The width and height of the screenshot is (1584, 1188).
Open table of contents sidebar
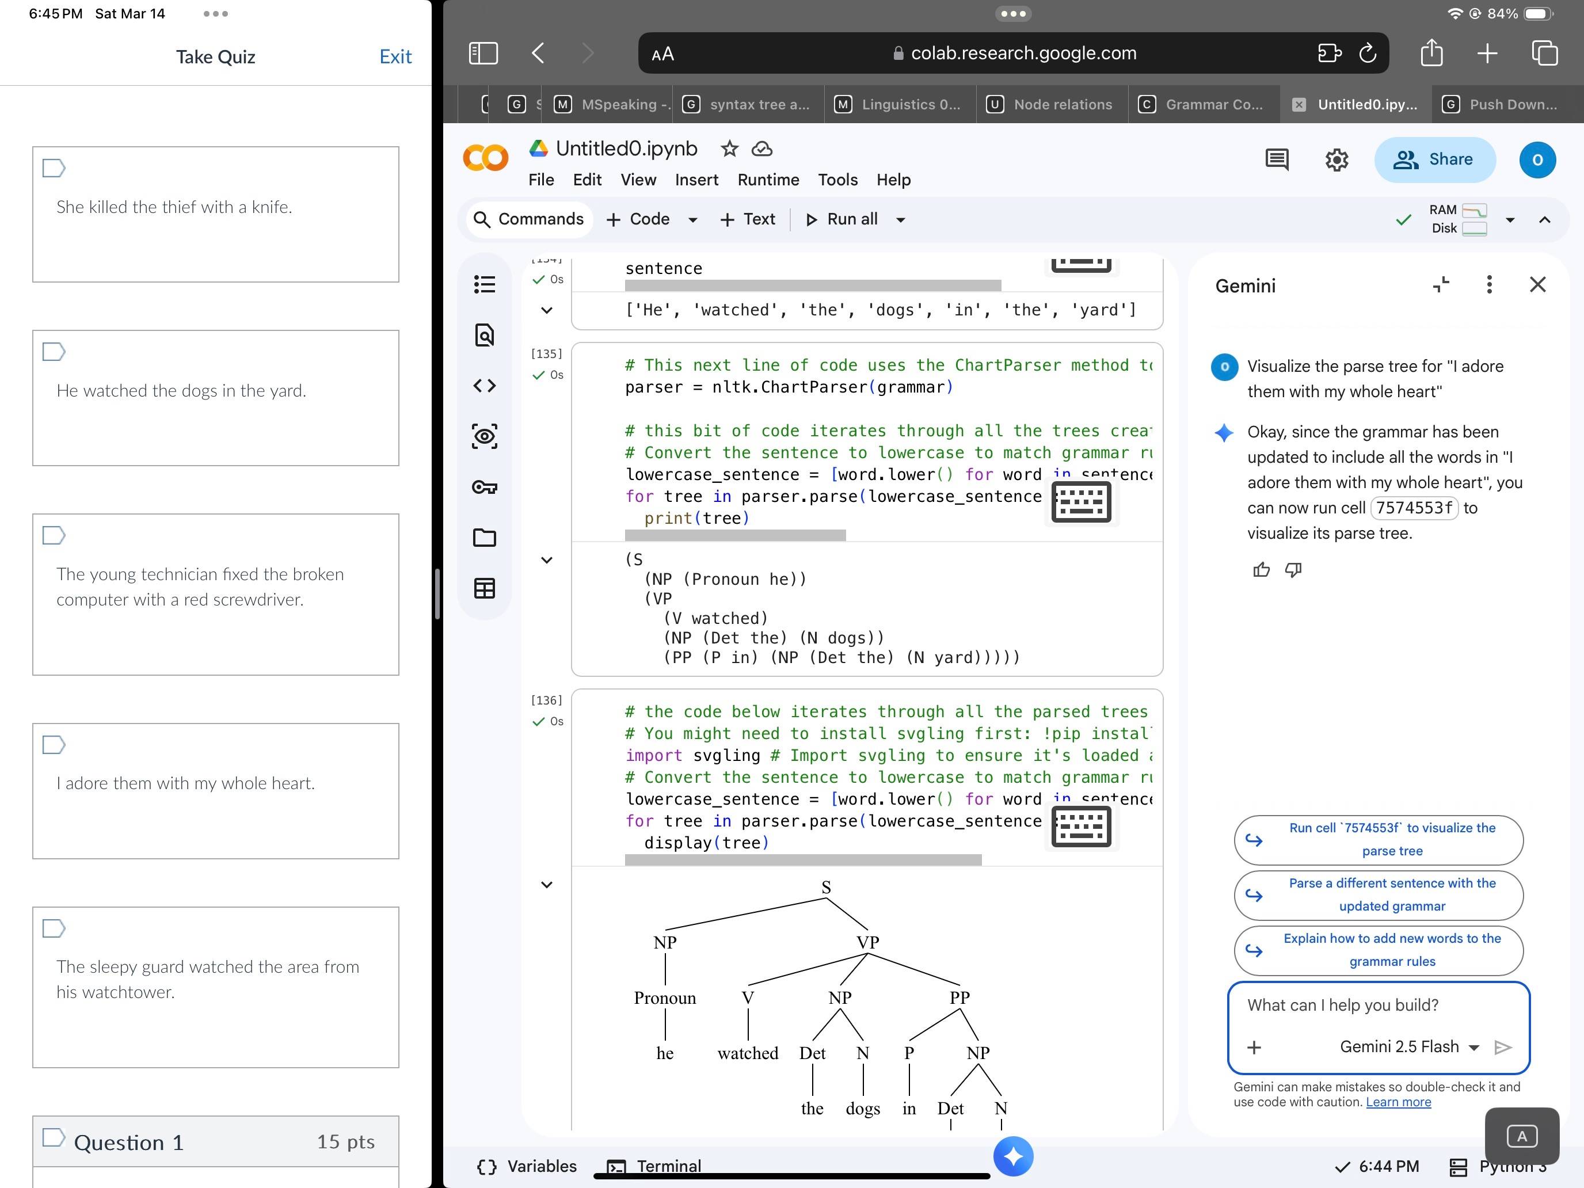click(x=485, y=284)
